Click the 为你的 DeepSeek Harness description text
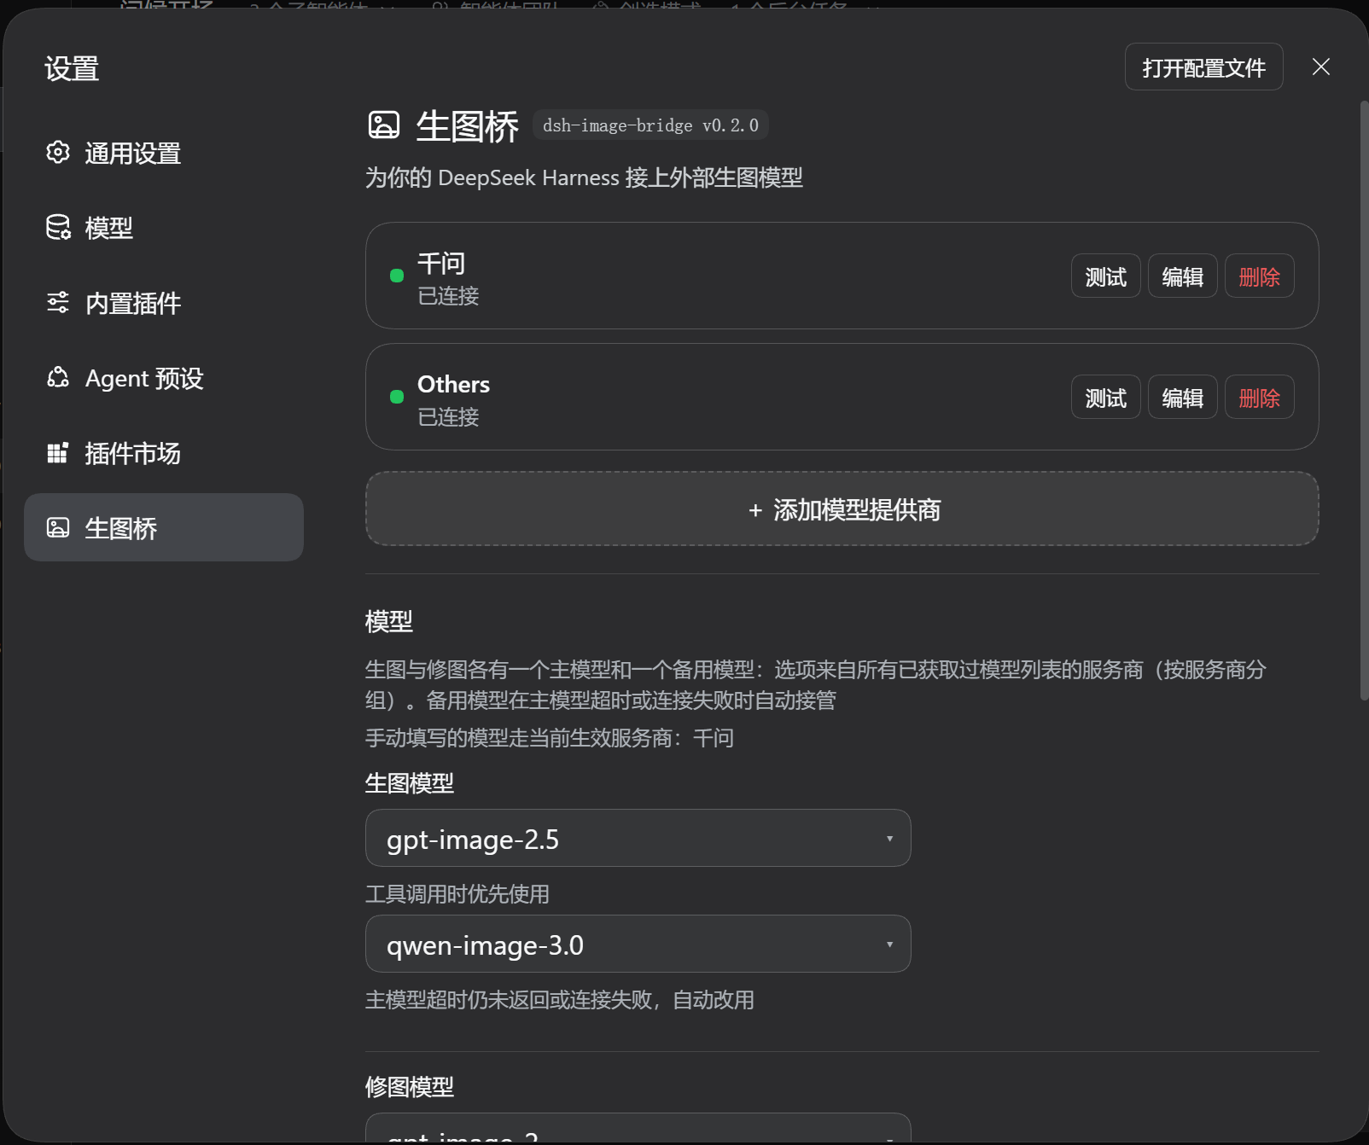Screen dimensions: 1369x1145 [x=585, y=177]
